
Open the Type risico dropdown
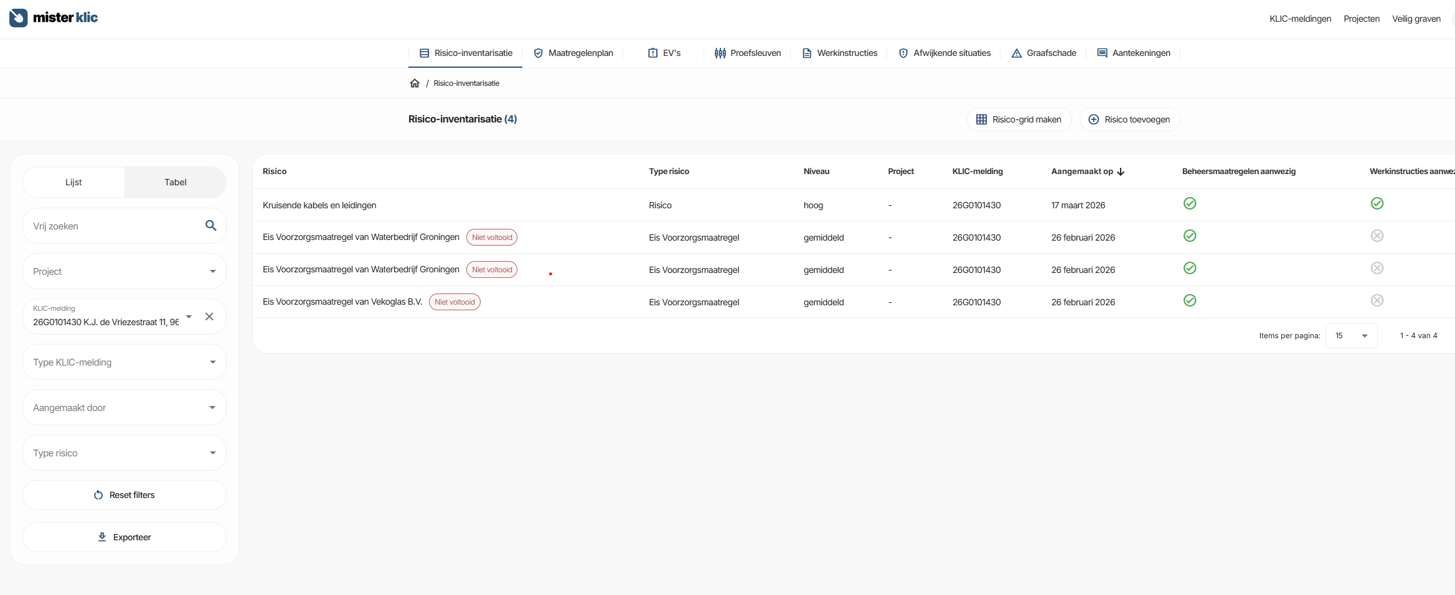(x=125, y=453)
